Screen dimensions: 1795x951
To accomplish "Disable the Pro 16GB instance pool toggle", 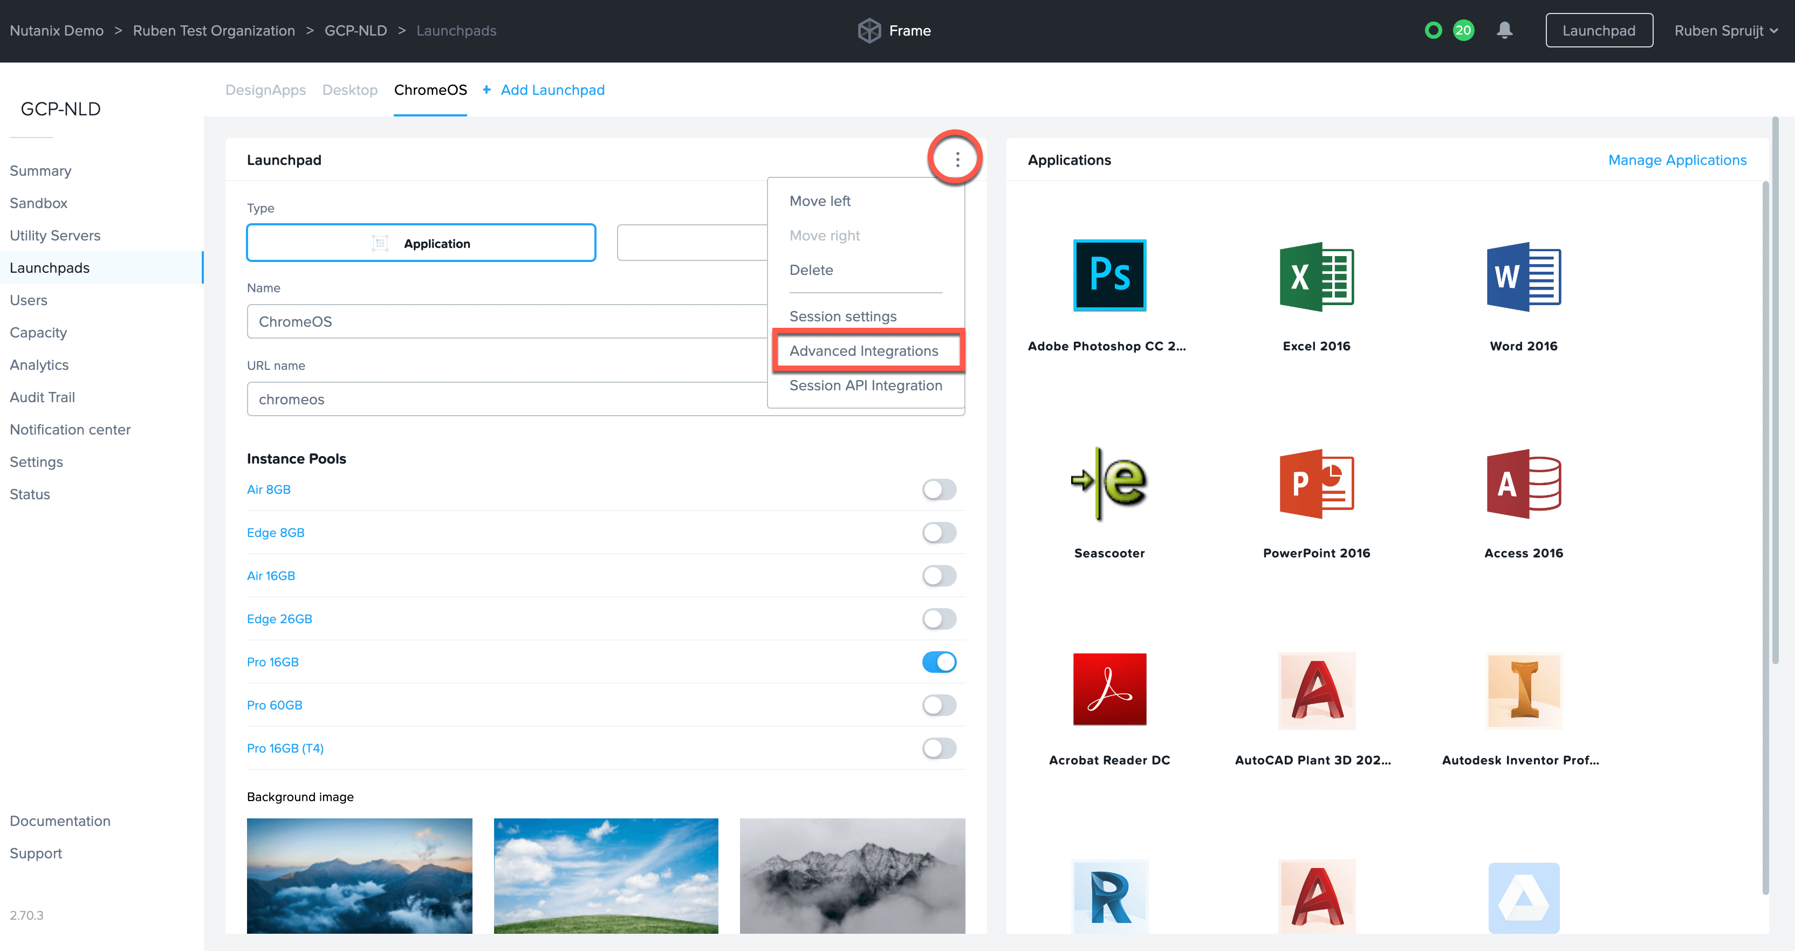I will tap(938, 662).
